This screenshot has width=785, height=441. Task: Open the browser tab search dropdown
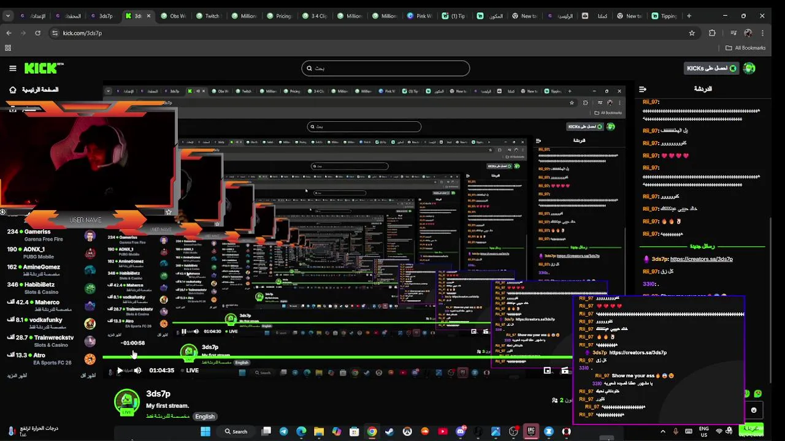8,16
